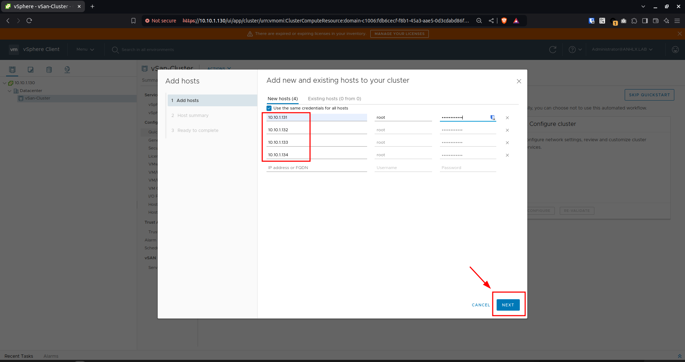Collapse the Datacenter tree node
Screen dimensions: 685x362
click(x=10, y=91)
